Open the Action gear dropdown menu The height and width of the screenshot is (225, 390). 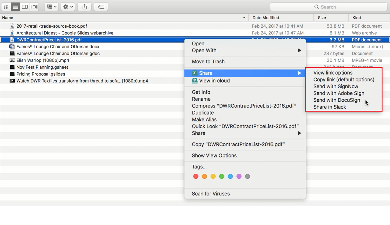68,7
